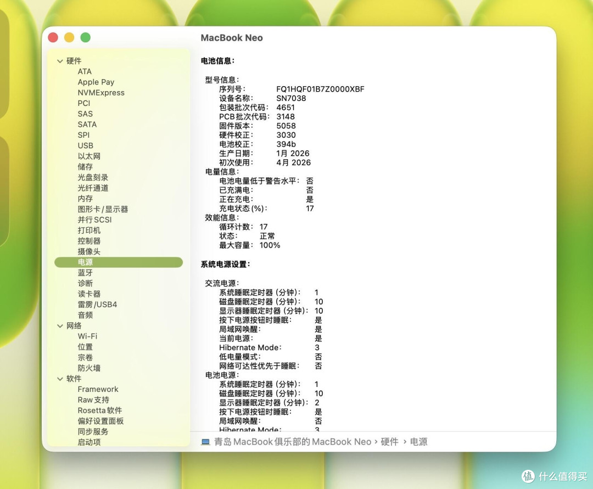Select 音频 in the sidebar

[x=85, y=315]
